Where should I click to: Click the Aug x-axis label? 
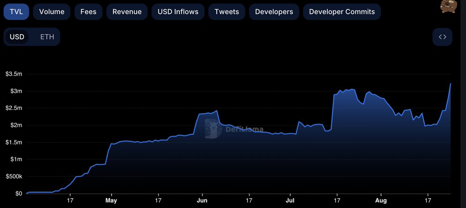[x=381, y=201]
